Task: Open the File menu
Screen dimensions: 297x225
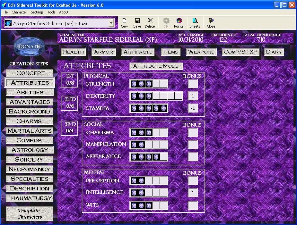Action: 5,12
